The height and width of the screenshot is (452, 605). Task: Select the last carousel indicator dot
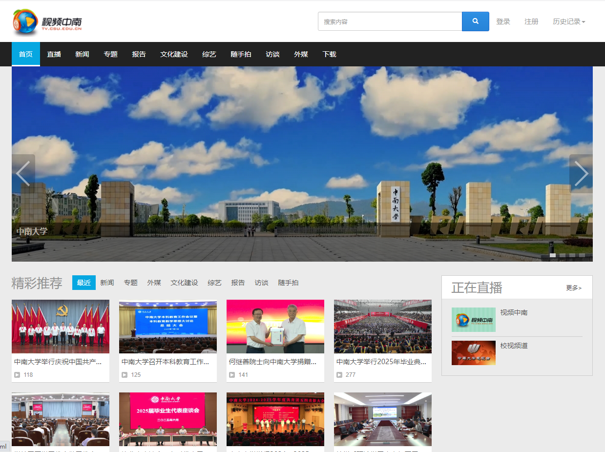coord(582,255)
